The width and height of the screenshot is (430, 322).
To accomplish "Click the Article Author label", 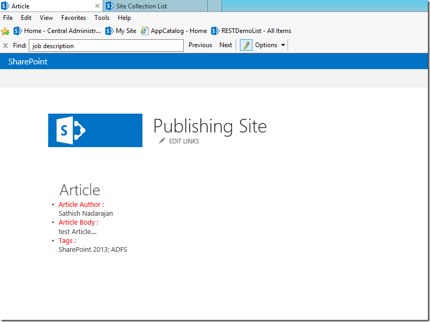I will (81, 204).
